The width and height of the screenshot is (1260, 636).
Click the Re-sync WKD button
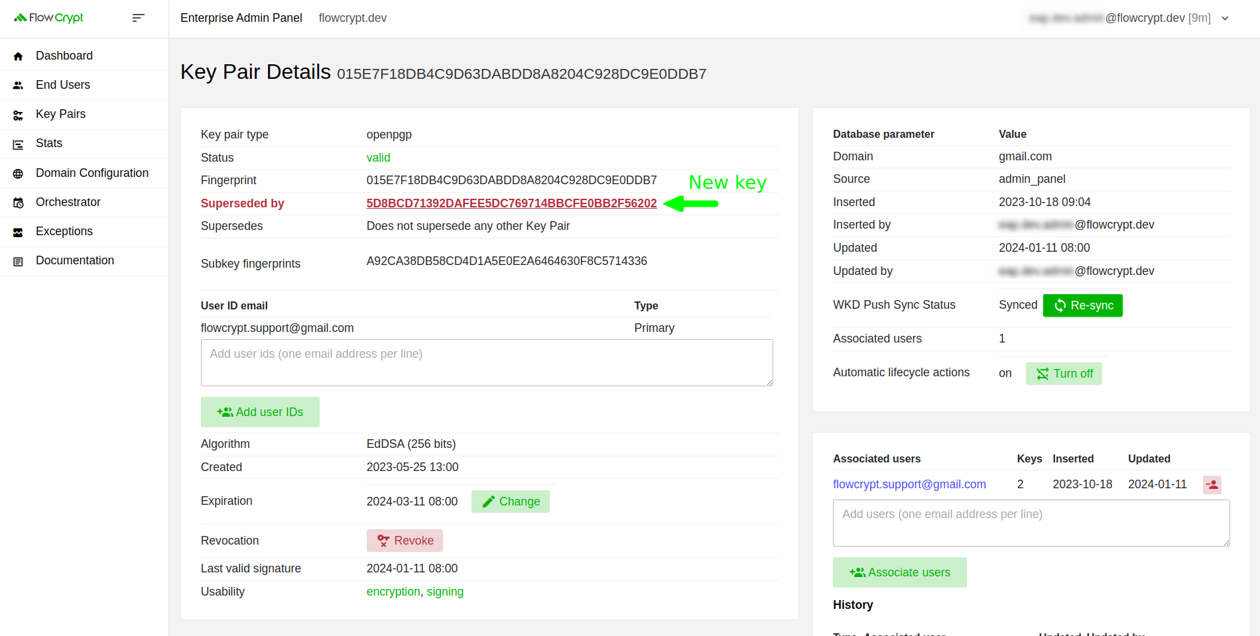[x=1083, y=305]
